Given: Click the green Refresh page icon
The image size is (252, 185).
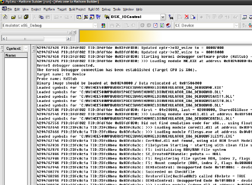Looking at the screenshot, I should (x=162, y=25).
